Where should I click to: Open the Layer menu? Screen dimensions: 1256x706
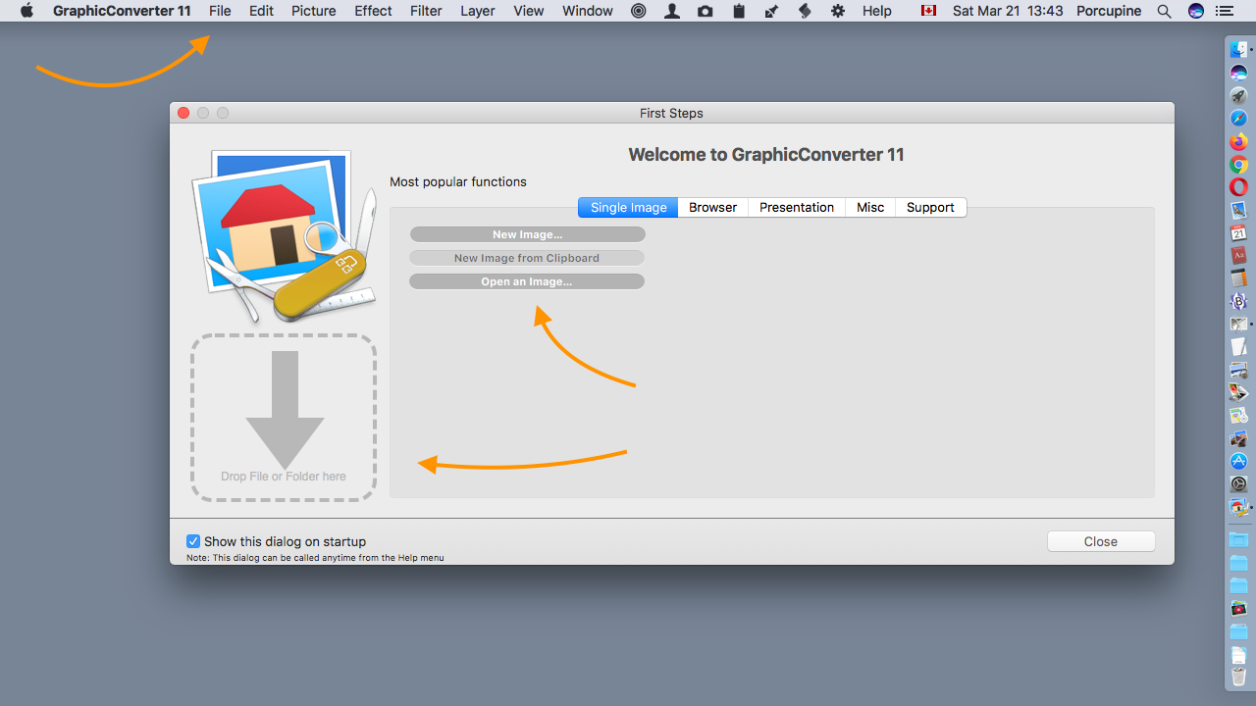point(478,11)
